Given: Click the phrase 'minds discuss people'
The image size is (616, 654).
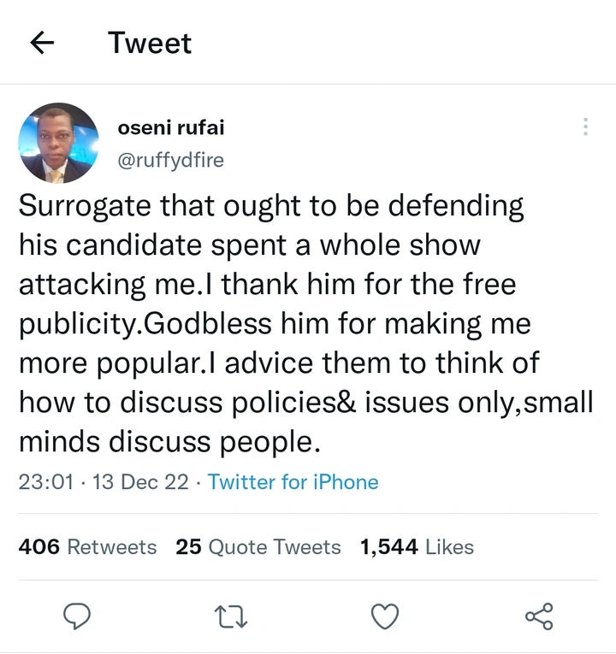Looking at the screenshot, I should coord(169,441).
